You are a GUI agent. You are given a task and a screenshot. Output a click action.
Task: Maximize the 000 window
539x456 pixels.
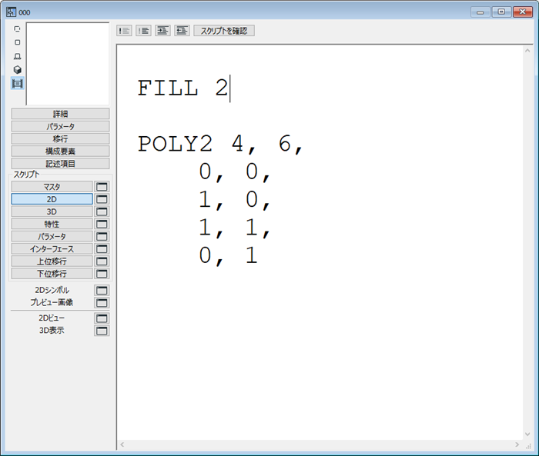[501, 12]
